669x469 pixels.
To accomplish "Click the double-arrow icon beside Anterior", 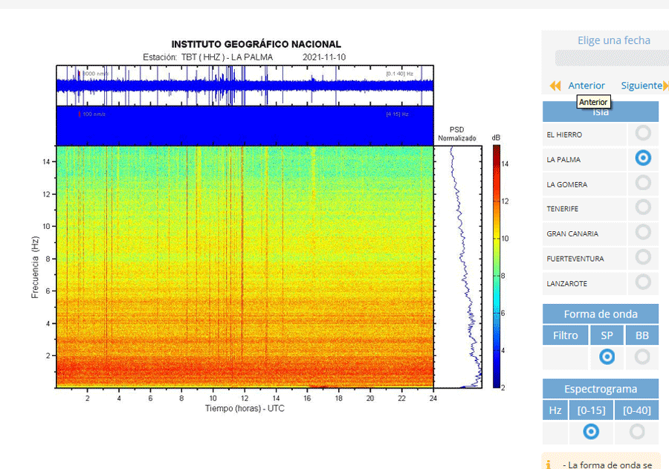I will [x=555, y=85].
